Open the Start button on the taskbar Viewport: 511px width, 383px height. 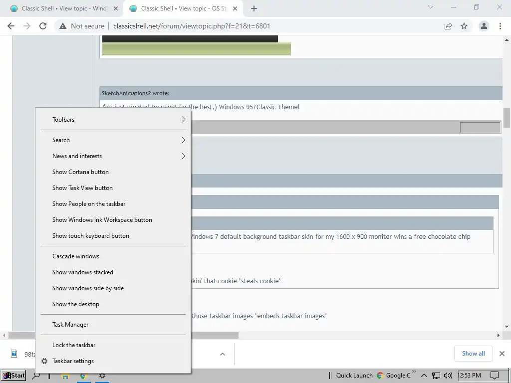tap(13, 376)
